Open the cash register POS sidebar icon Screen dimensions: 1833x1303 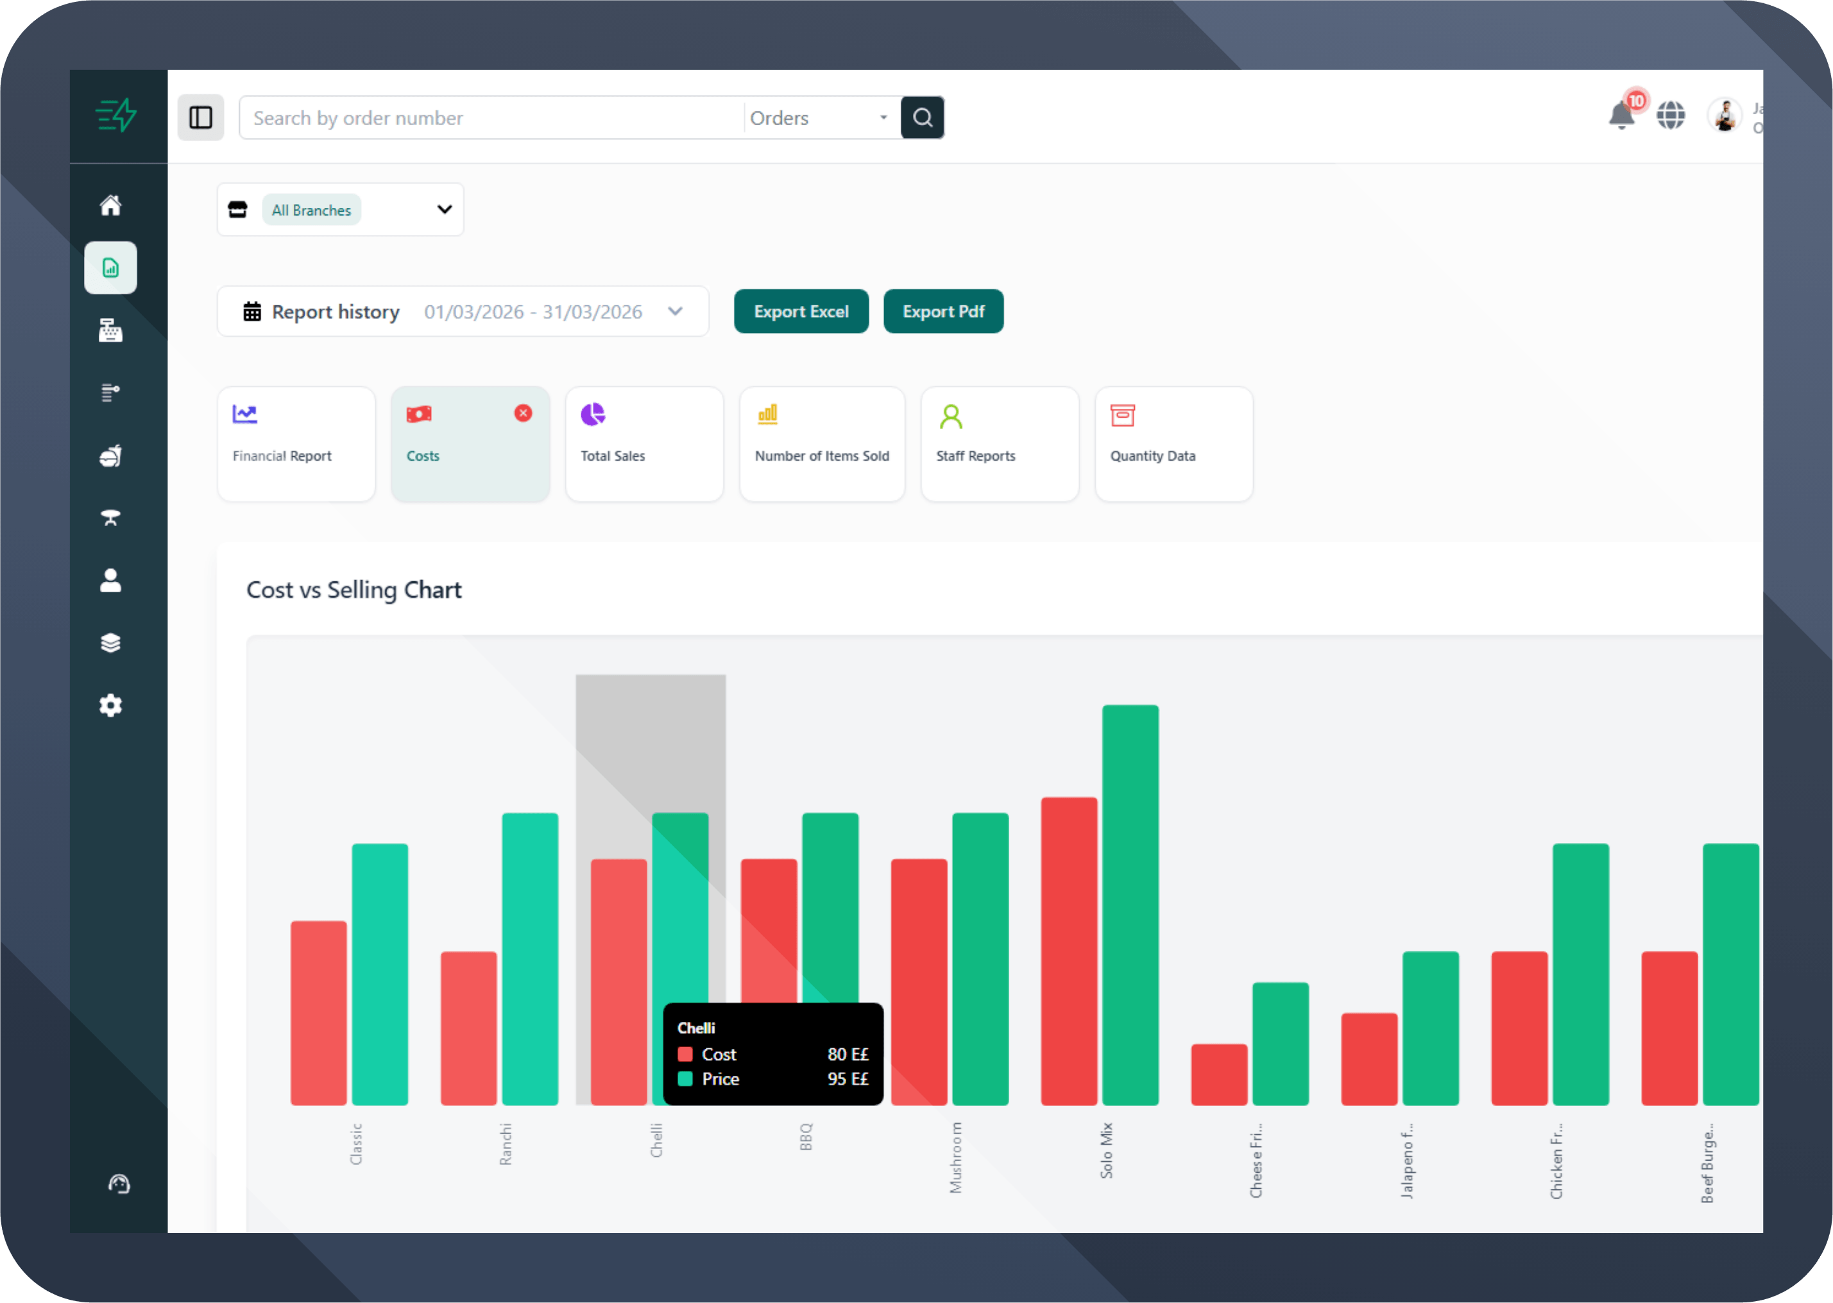111,330
